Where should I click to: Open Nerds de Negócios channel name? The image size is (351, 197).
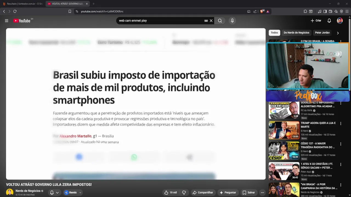[x=28, y=191]
